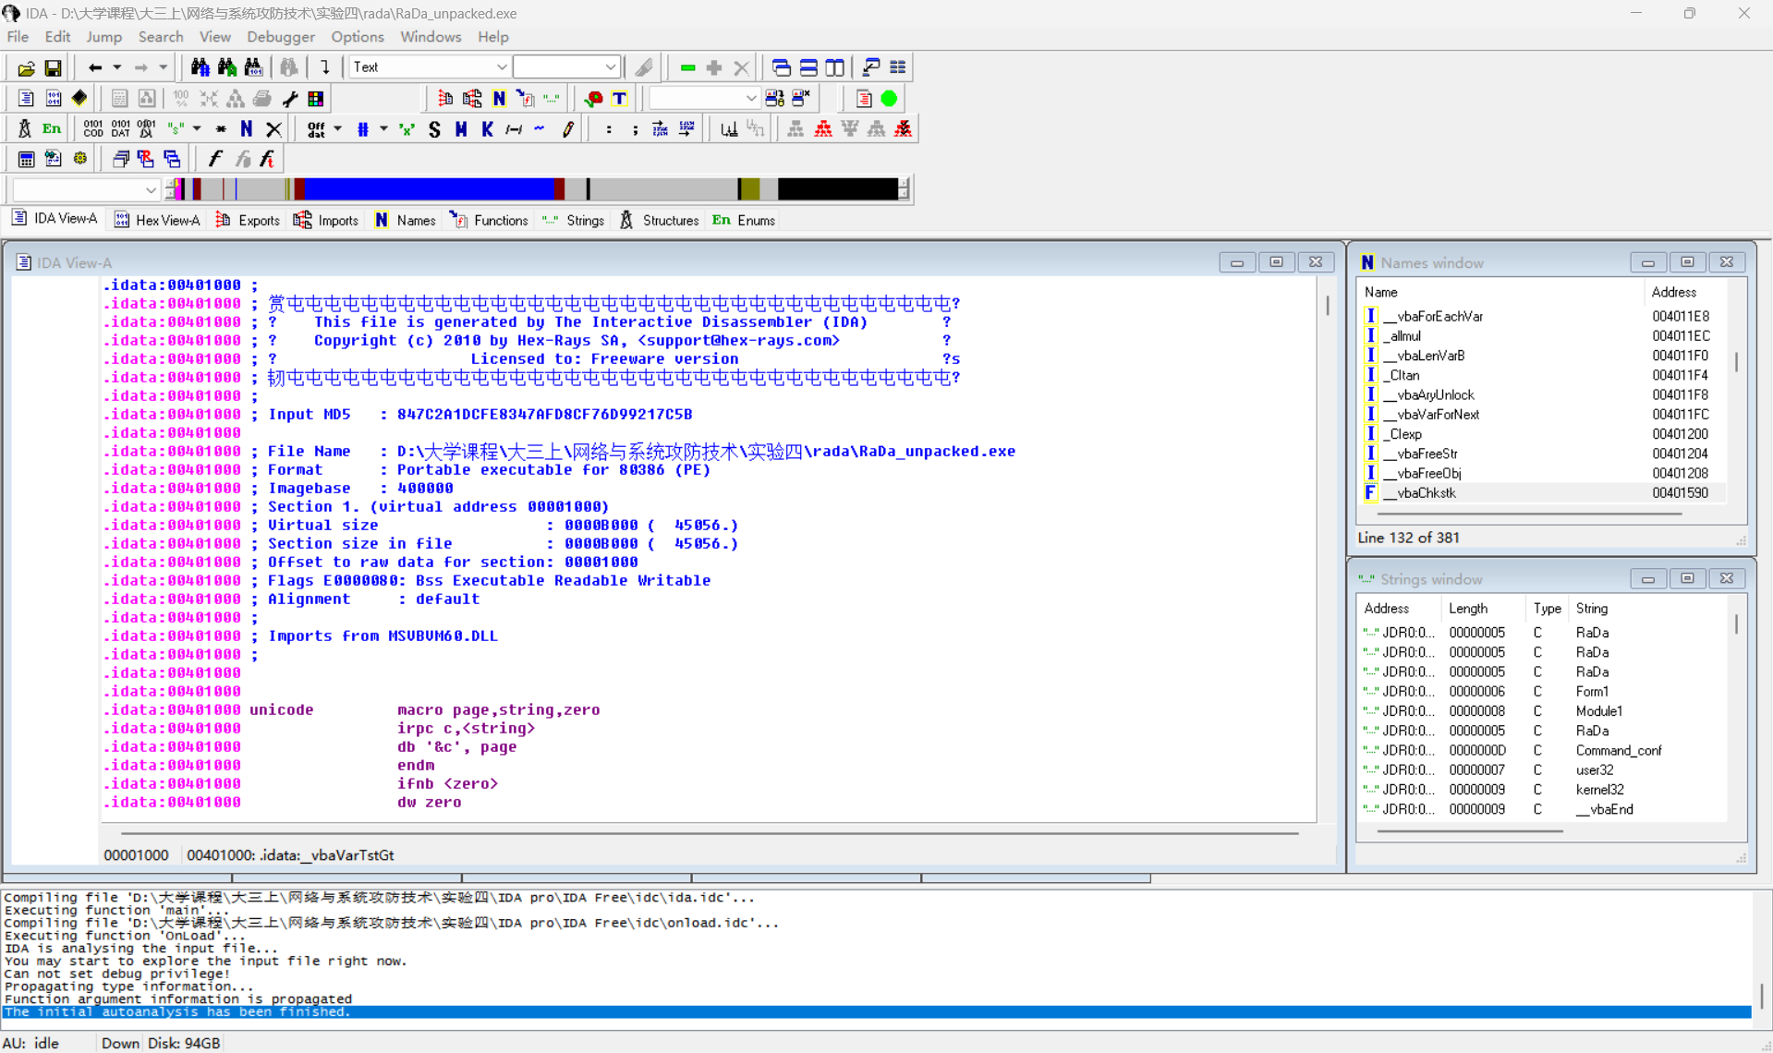1773x1053 pixels.
Task: Open the color grid icon in the toolbar
Action: pyautogui.click(x=316, y=98)
